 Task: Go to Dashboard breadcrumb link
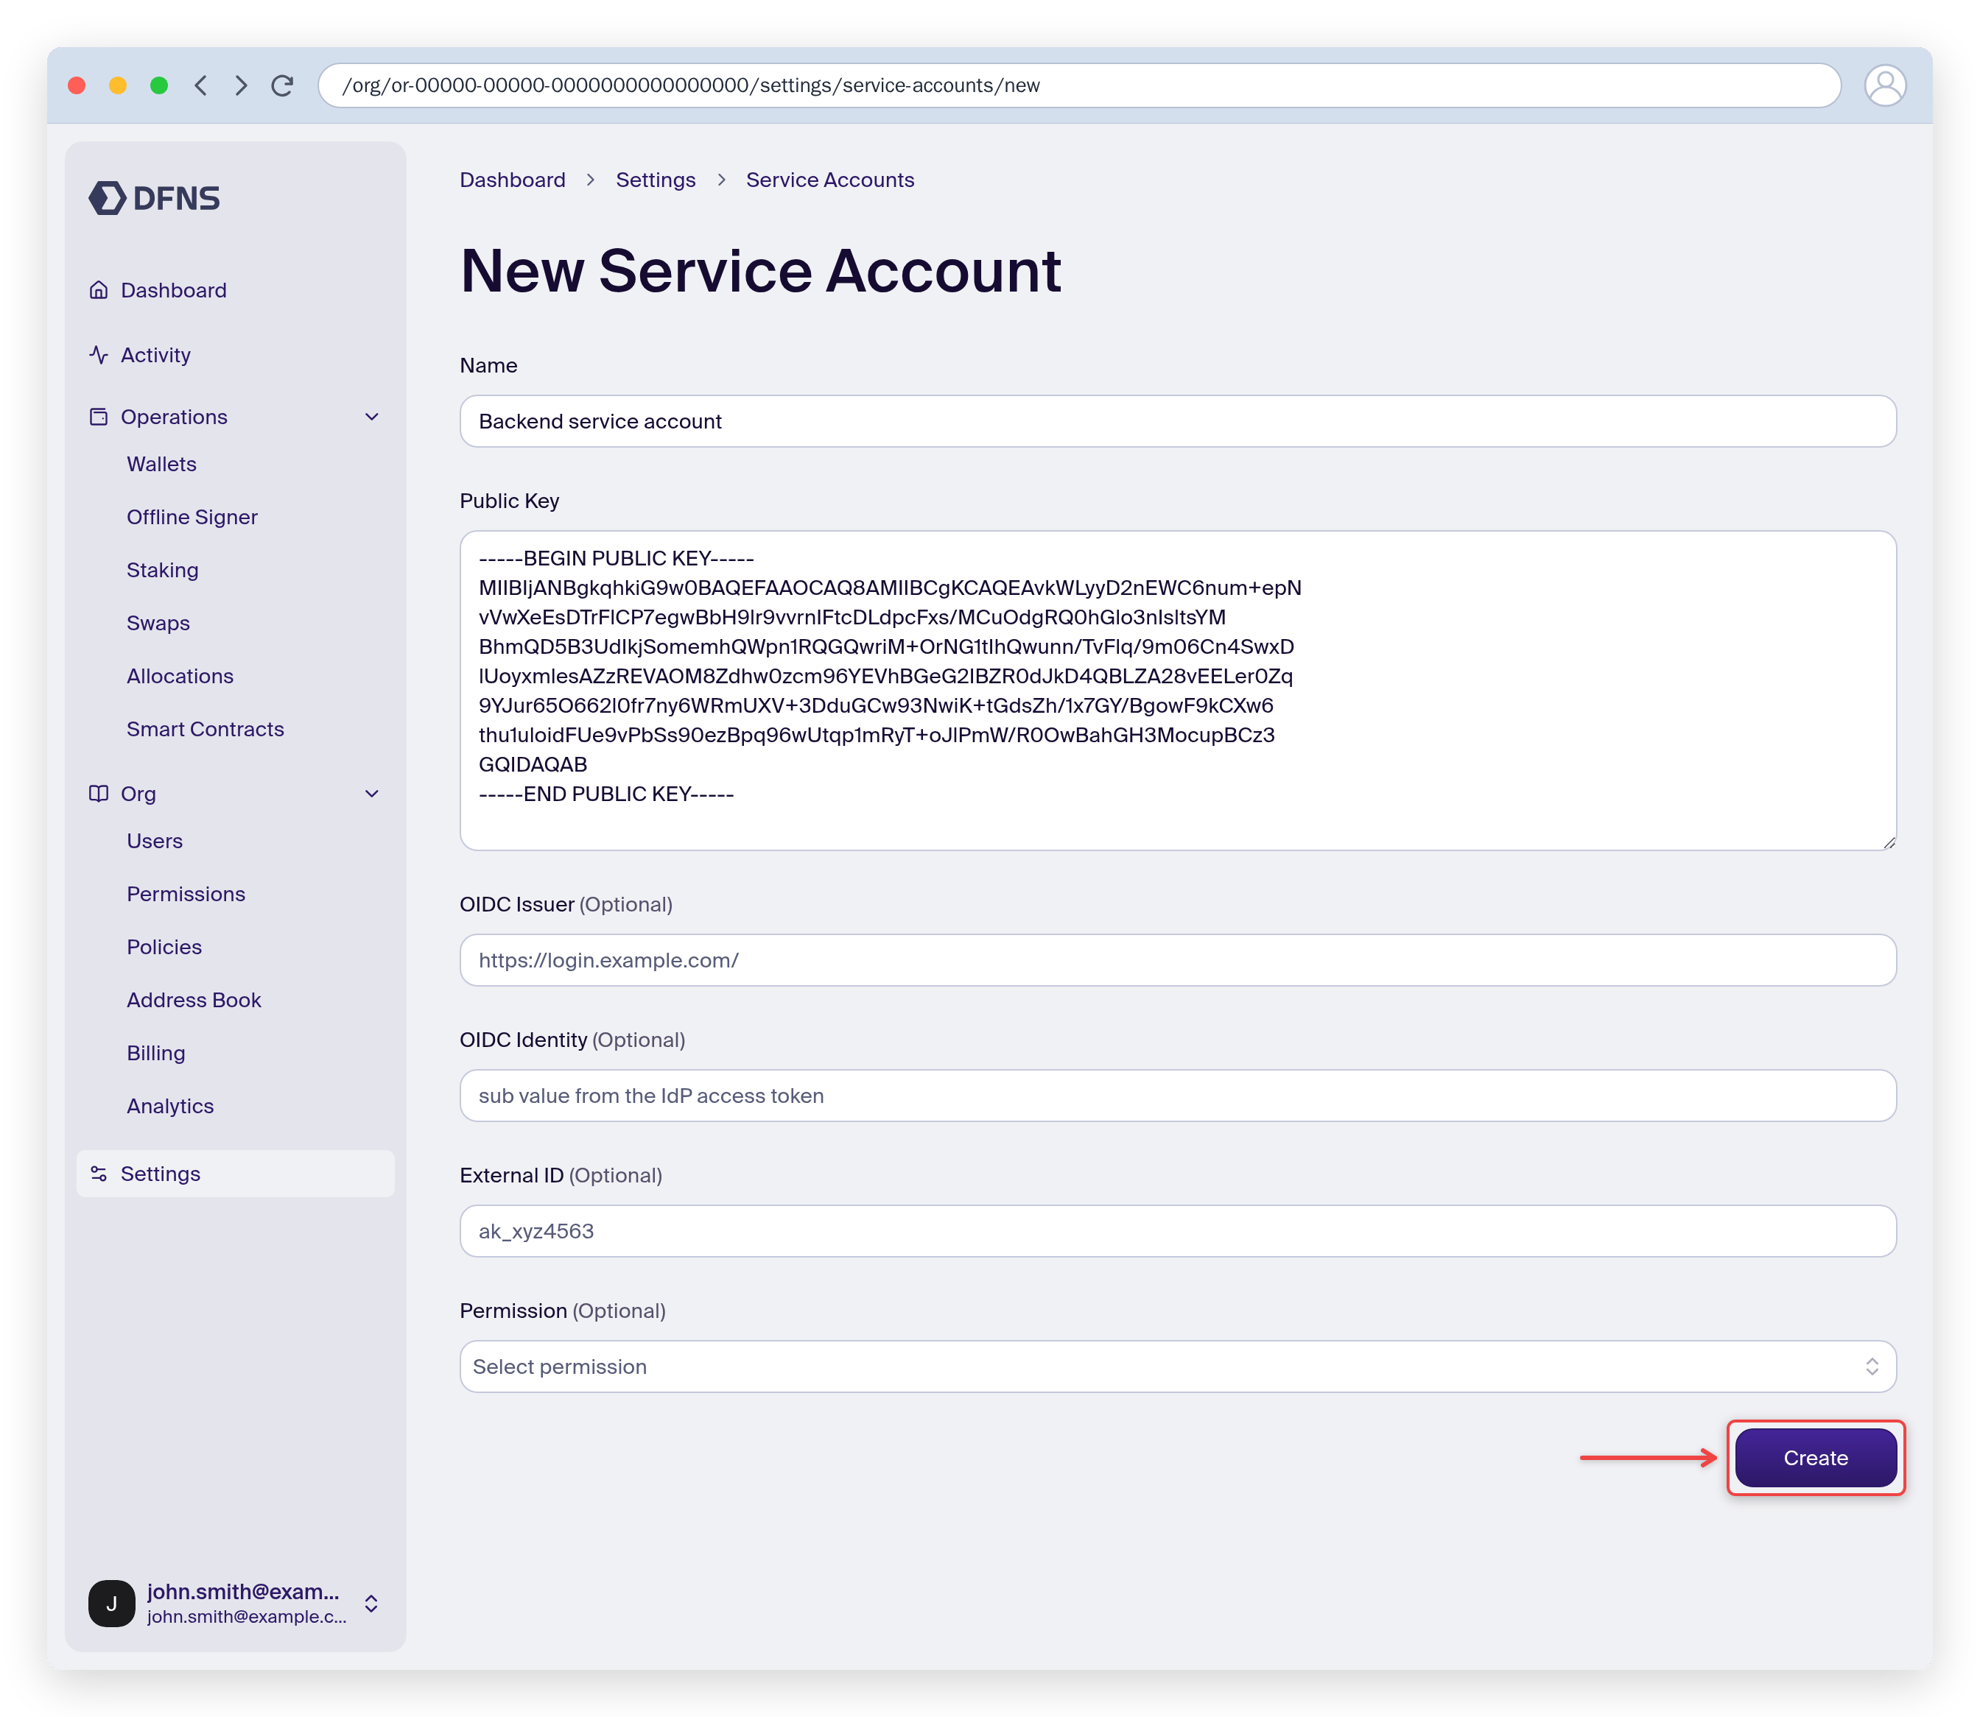point(513,180)
